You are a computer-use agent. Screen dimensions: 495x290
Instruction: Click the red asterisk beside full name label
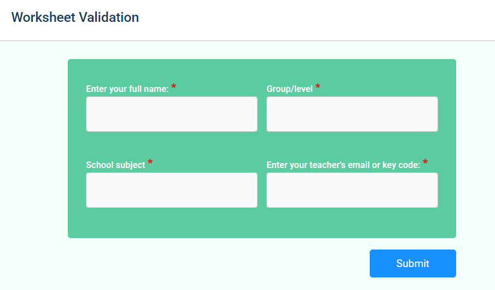(174, 87)
